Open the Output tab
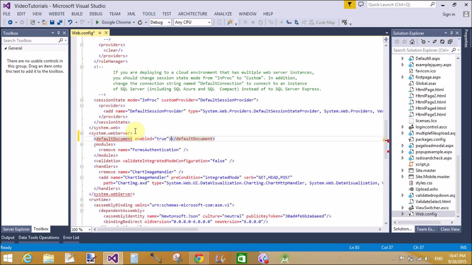Viewport: 472px width, 265px height. pyautogui.click(x=8, y=238)
